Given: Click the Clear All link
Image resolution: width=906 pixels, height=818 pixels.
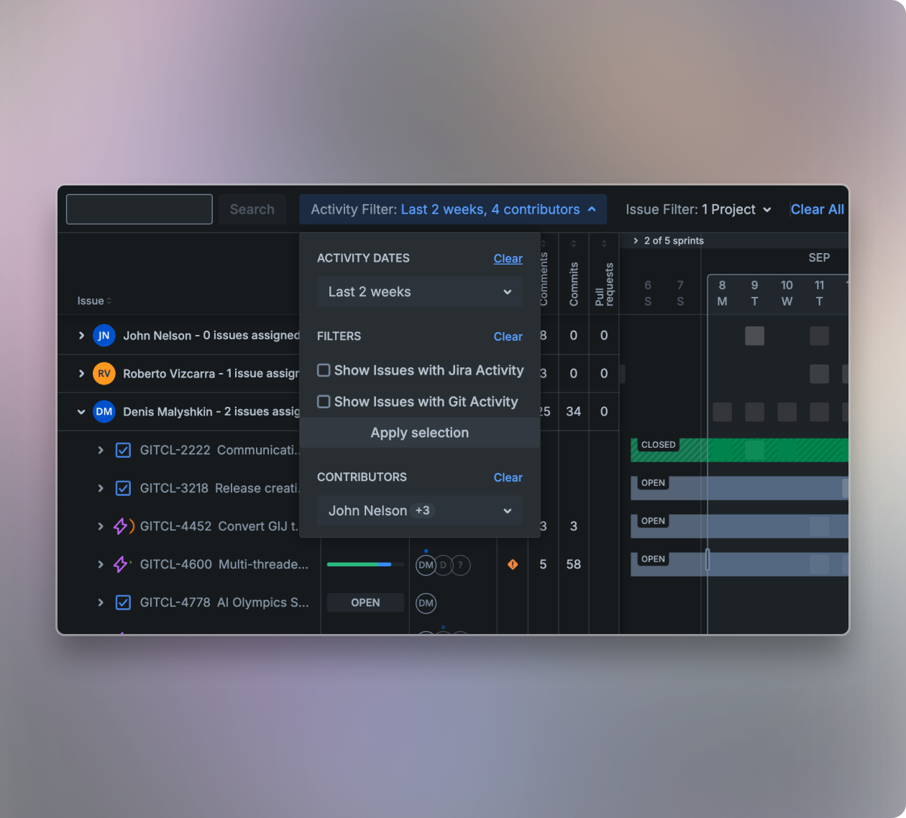Looking at the screenshot, I should [817, 209].
